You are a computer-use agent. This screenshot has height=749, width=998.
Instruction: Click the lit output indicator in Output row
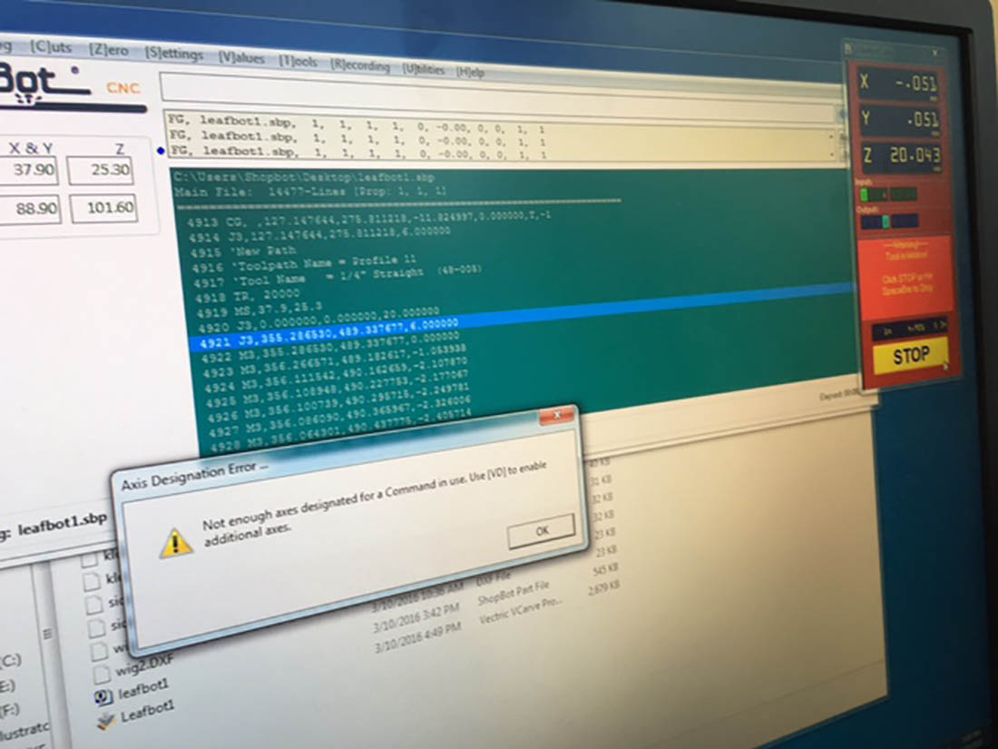886,221
